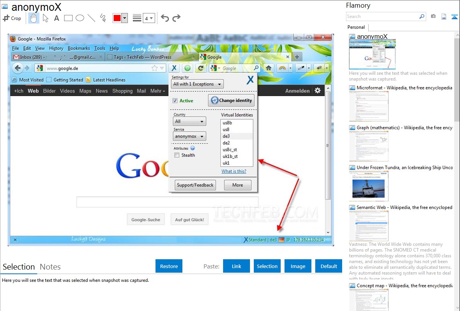
Task: Expand the Mehr menu on Google bar
Action: click(x=157, y=91)
